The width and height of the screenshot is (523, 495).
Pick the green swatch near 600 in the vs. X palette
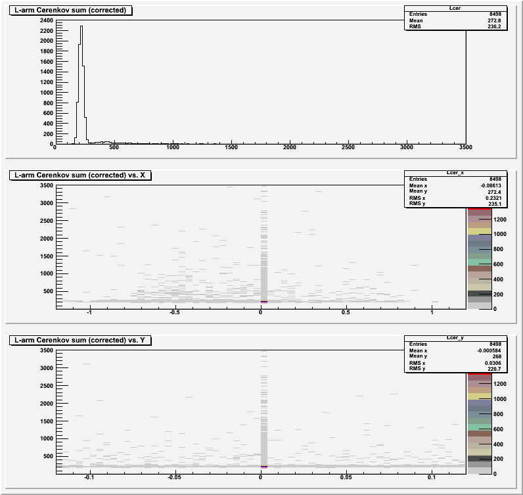point(479,262)
